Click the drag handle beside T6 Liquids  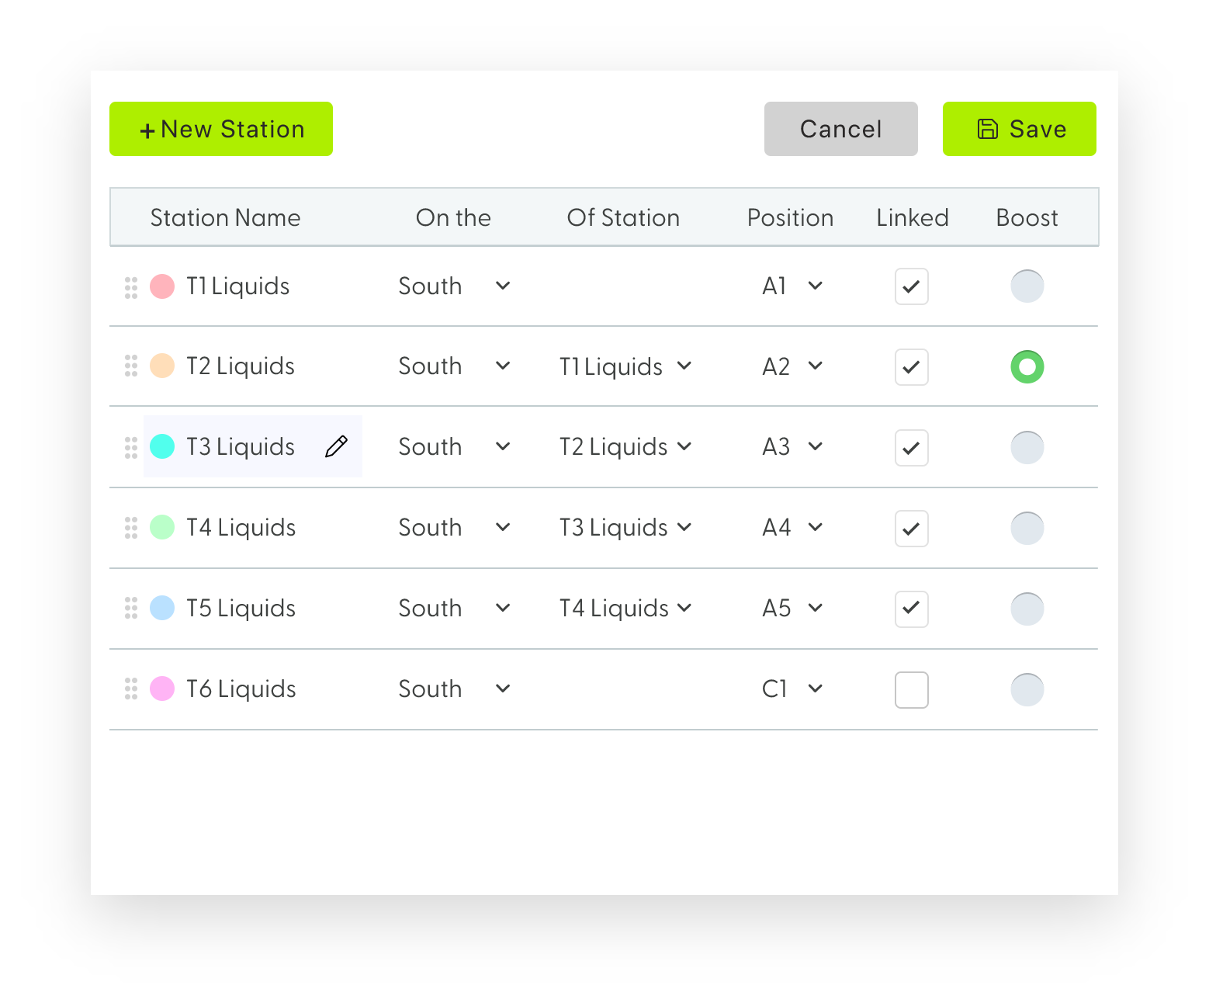click(x=131, y=689)
